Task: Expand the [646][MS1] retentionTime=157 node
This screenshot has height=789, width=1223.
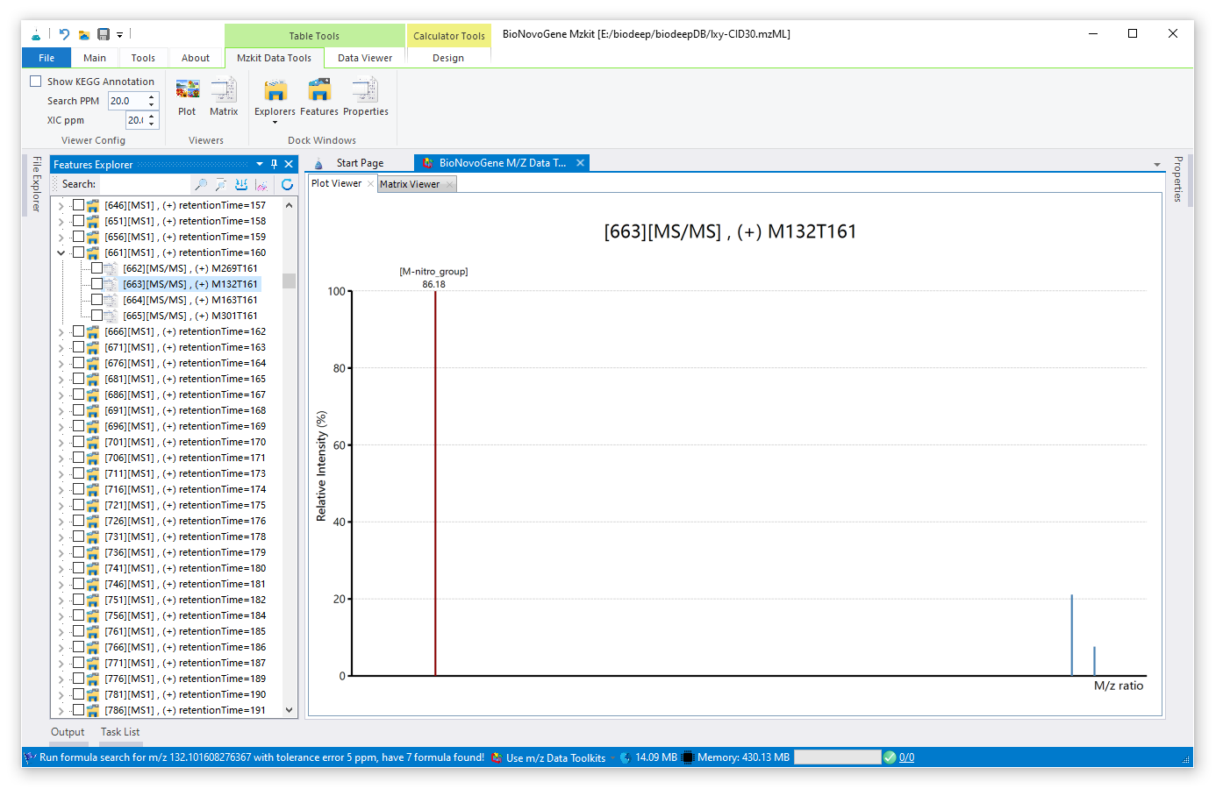Action: pyautogui.click(x=61, y=205)
